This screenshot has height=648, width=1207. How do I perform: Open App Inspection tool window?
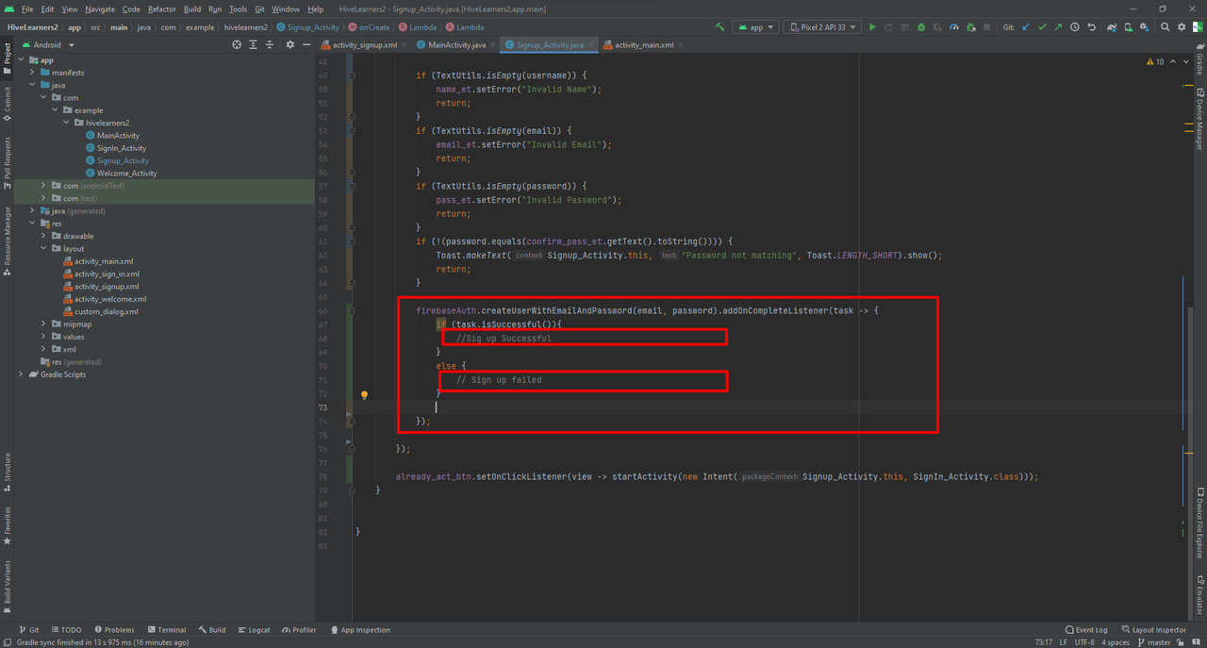tap(360, 630)
